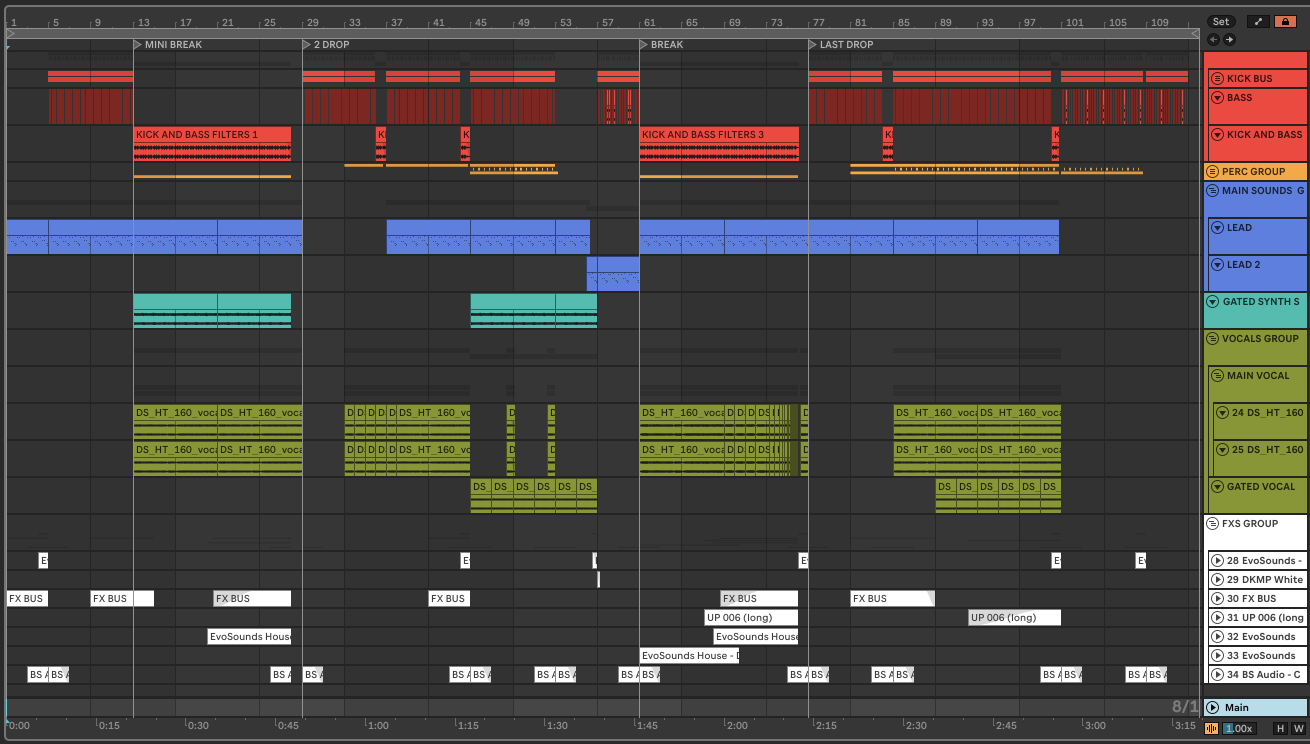Click the Set locator button
The width and height of the screenshot is (1310, 744).
click(x=1220, y=21)
